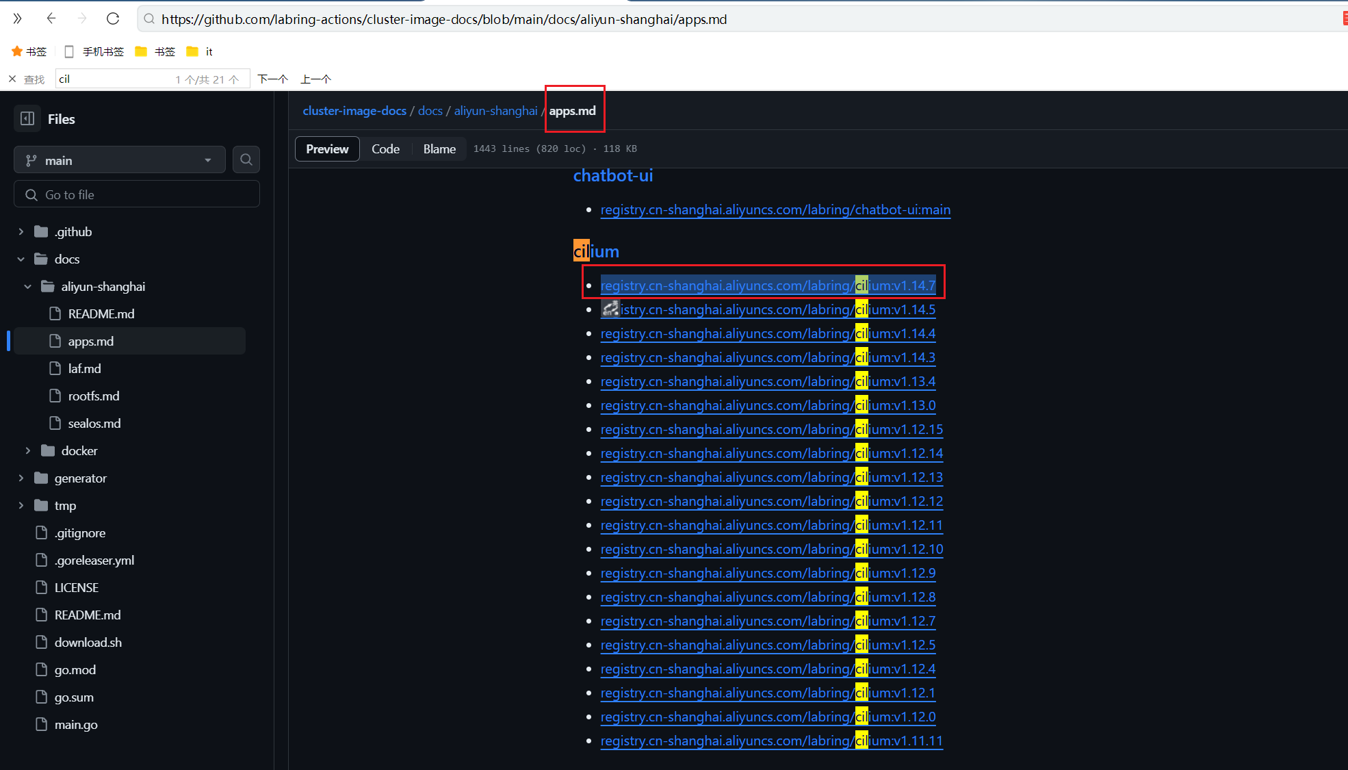The width and height of the screenshot is (1348, 770).
Task: Expand the hidden sidebar chevrons icon
Action: pos(18,19)
